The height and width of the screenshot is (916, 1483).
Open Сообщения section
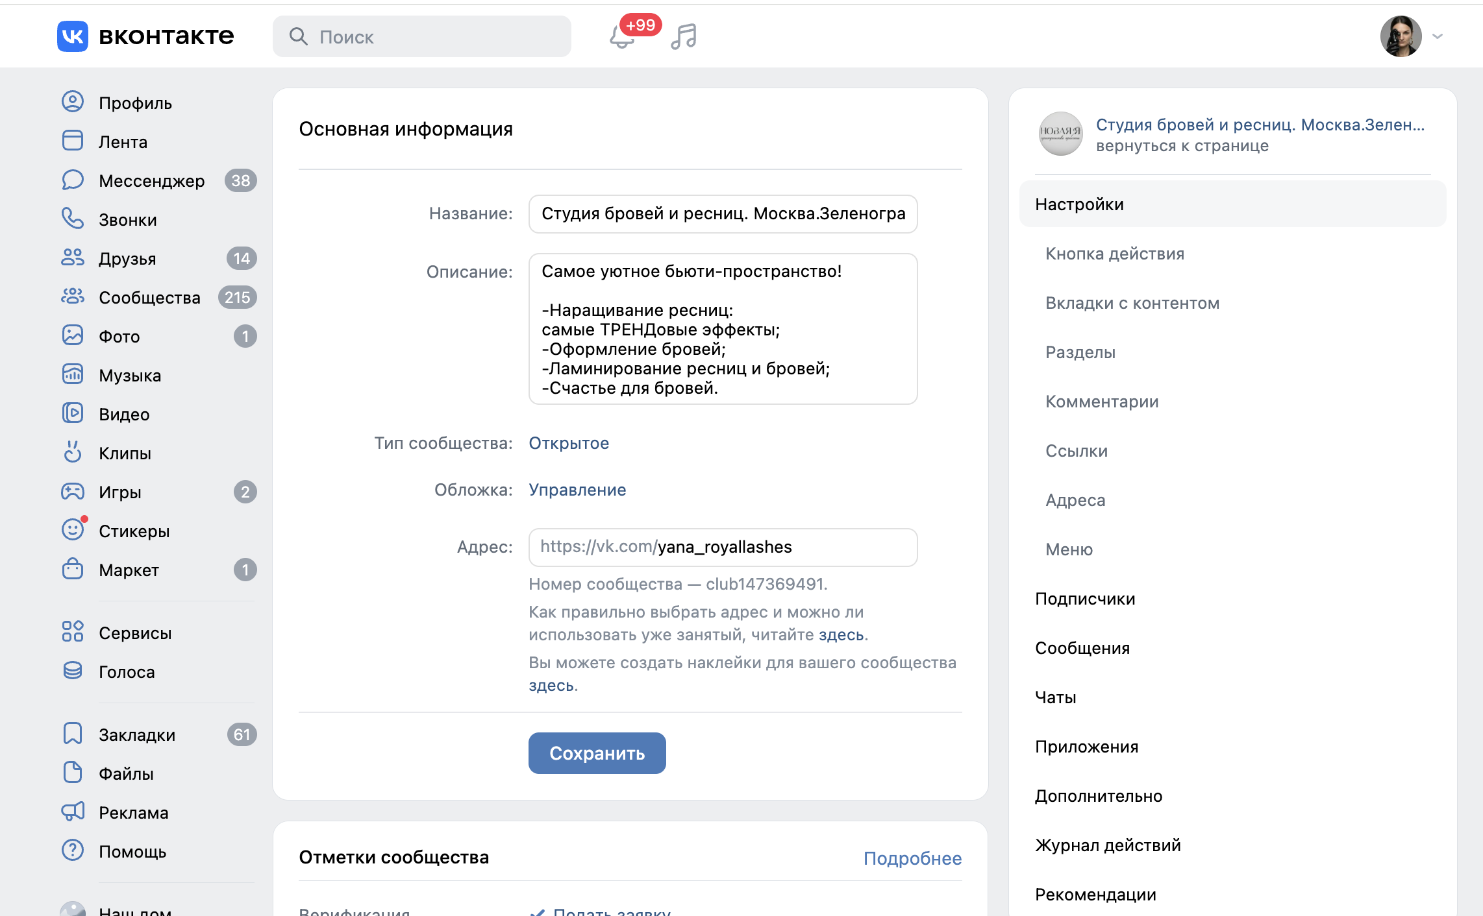tap(1082, 648)
